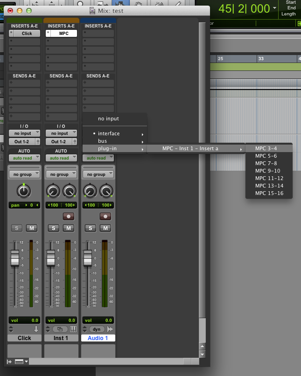Click the Inst 1 volume fader handle

pyautogui.click(x=51, y=258)
